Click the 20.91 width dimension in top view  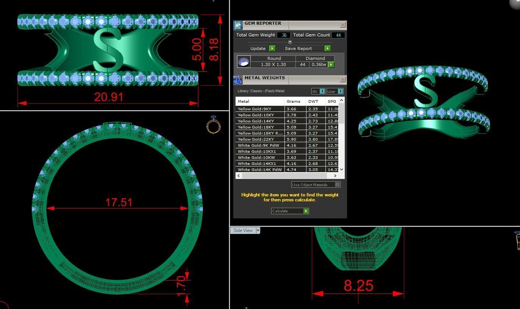pyautogui.click(x=109, y=97)
